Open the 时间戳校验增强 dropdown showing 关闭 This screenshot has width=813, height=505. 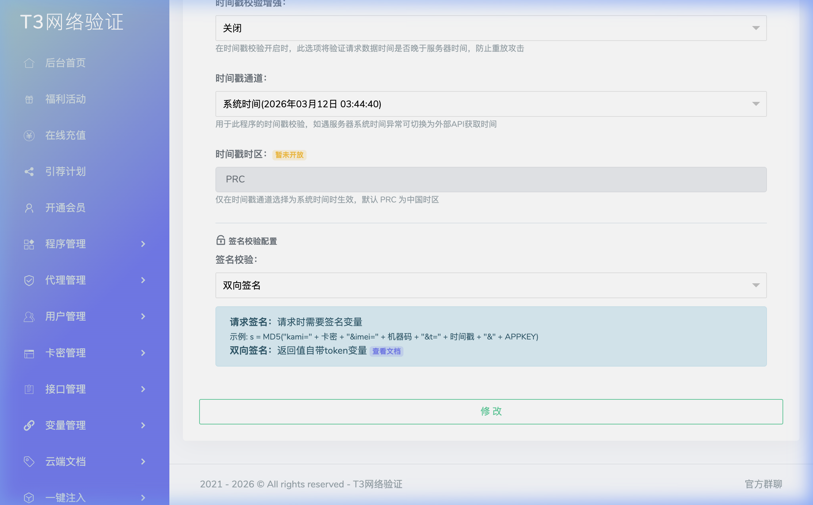(491, 28)
